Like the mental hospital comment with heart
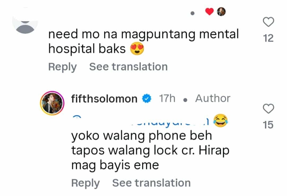This screenshot has width=287, height=196. pos(268,22)
